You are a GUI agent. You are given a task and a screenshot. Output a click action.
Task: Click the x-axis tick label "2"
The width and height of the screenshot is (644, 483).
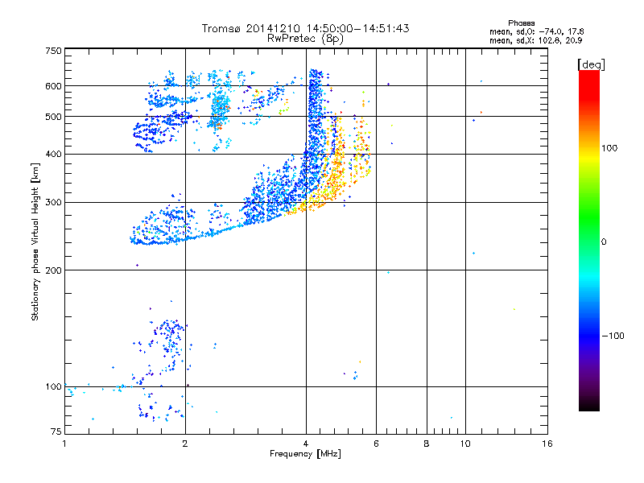pos(185,444)
